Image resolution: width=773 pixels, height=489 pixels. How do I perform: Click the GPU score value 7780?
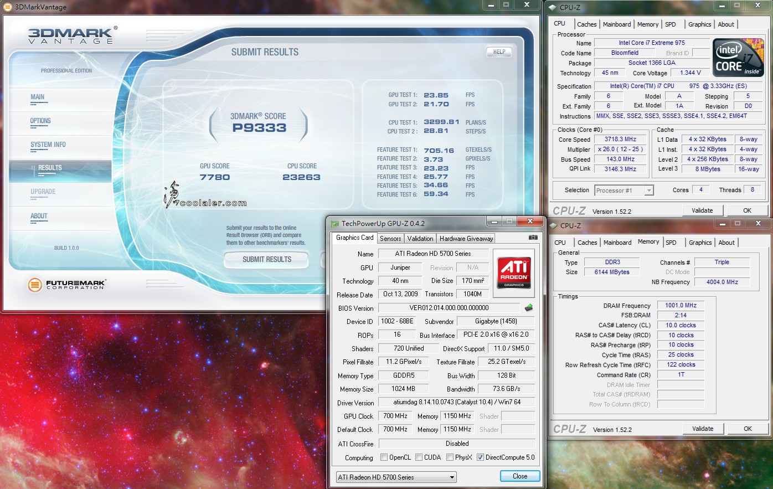215,177
